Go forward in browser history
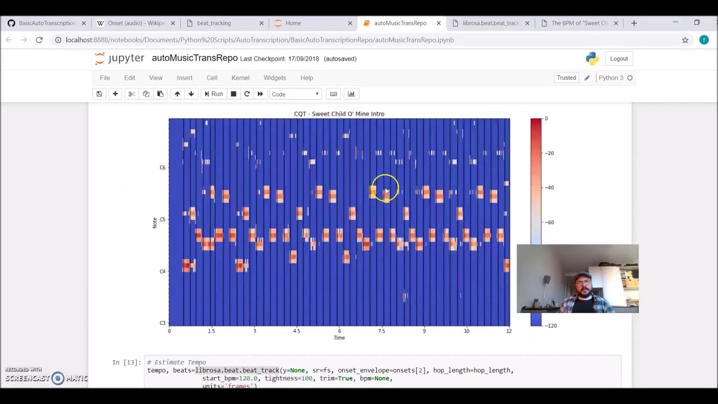718x404 pixels. click(x=24, y=40)
